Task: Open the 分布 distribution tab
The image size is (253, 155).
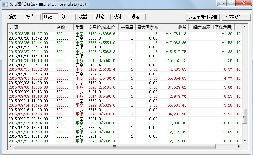Action: [x=67, y=17]
